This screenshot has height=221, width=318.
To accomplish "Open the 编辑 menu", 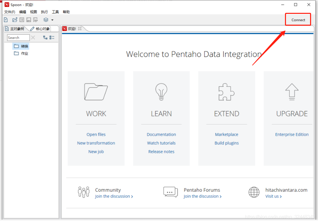I will [22, 12].
